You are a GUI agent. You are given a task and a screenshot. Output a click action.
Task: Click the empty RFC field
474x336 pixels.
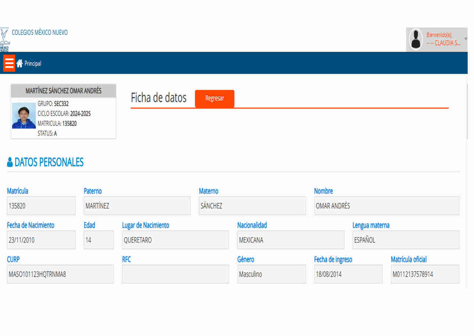click(x=175, y=274)
